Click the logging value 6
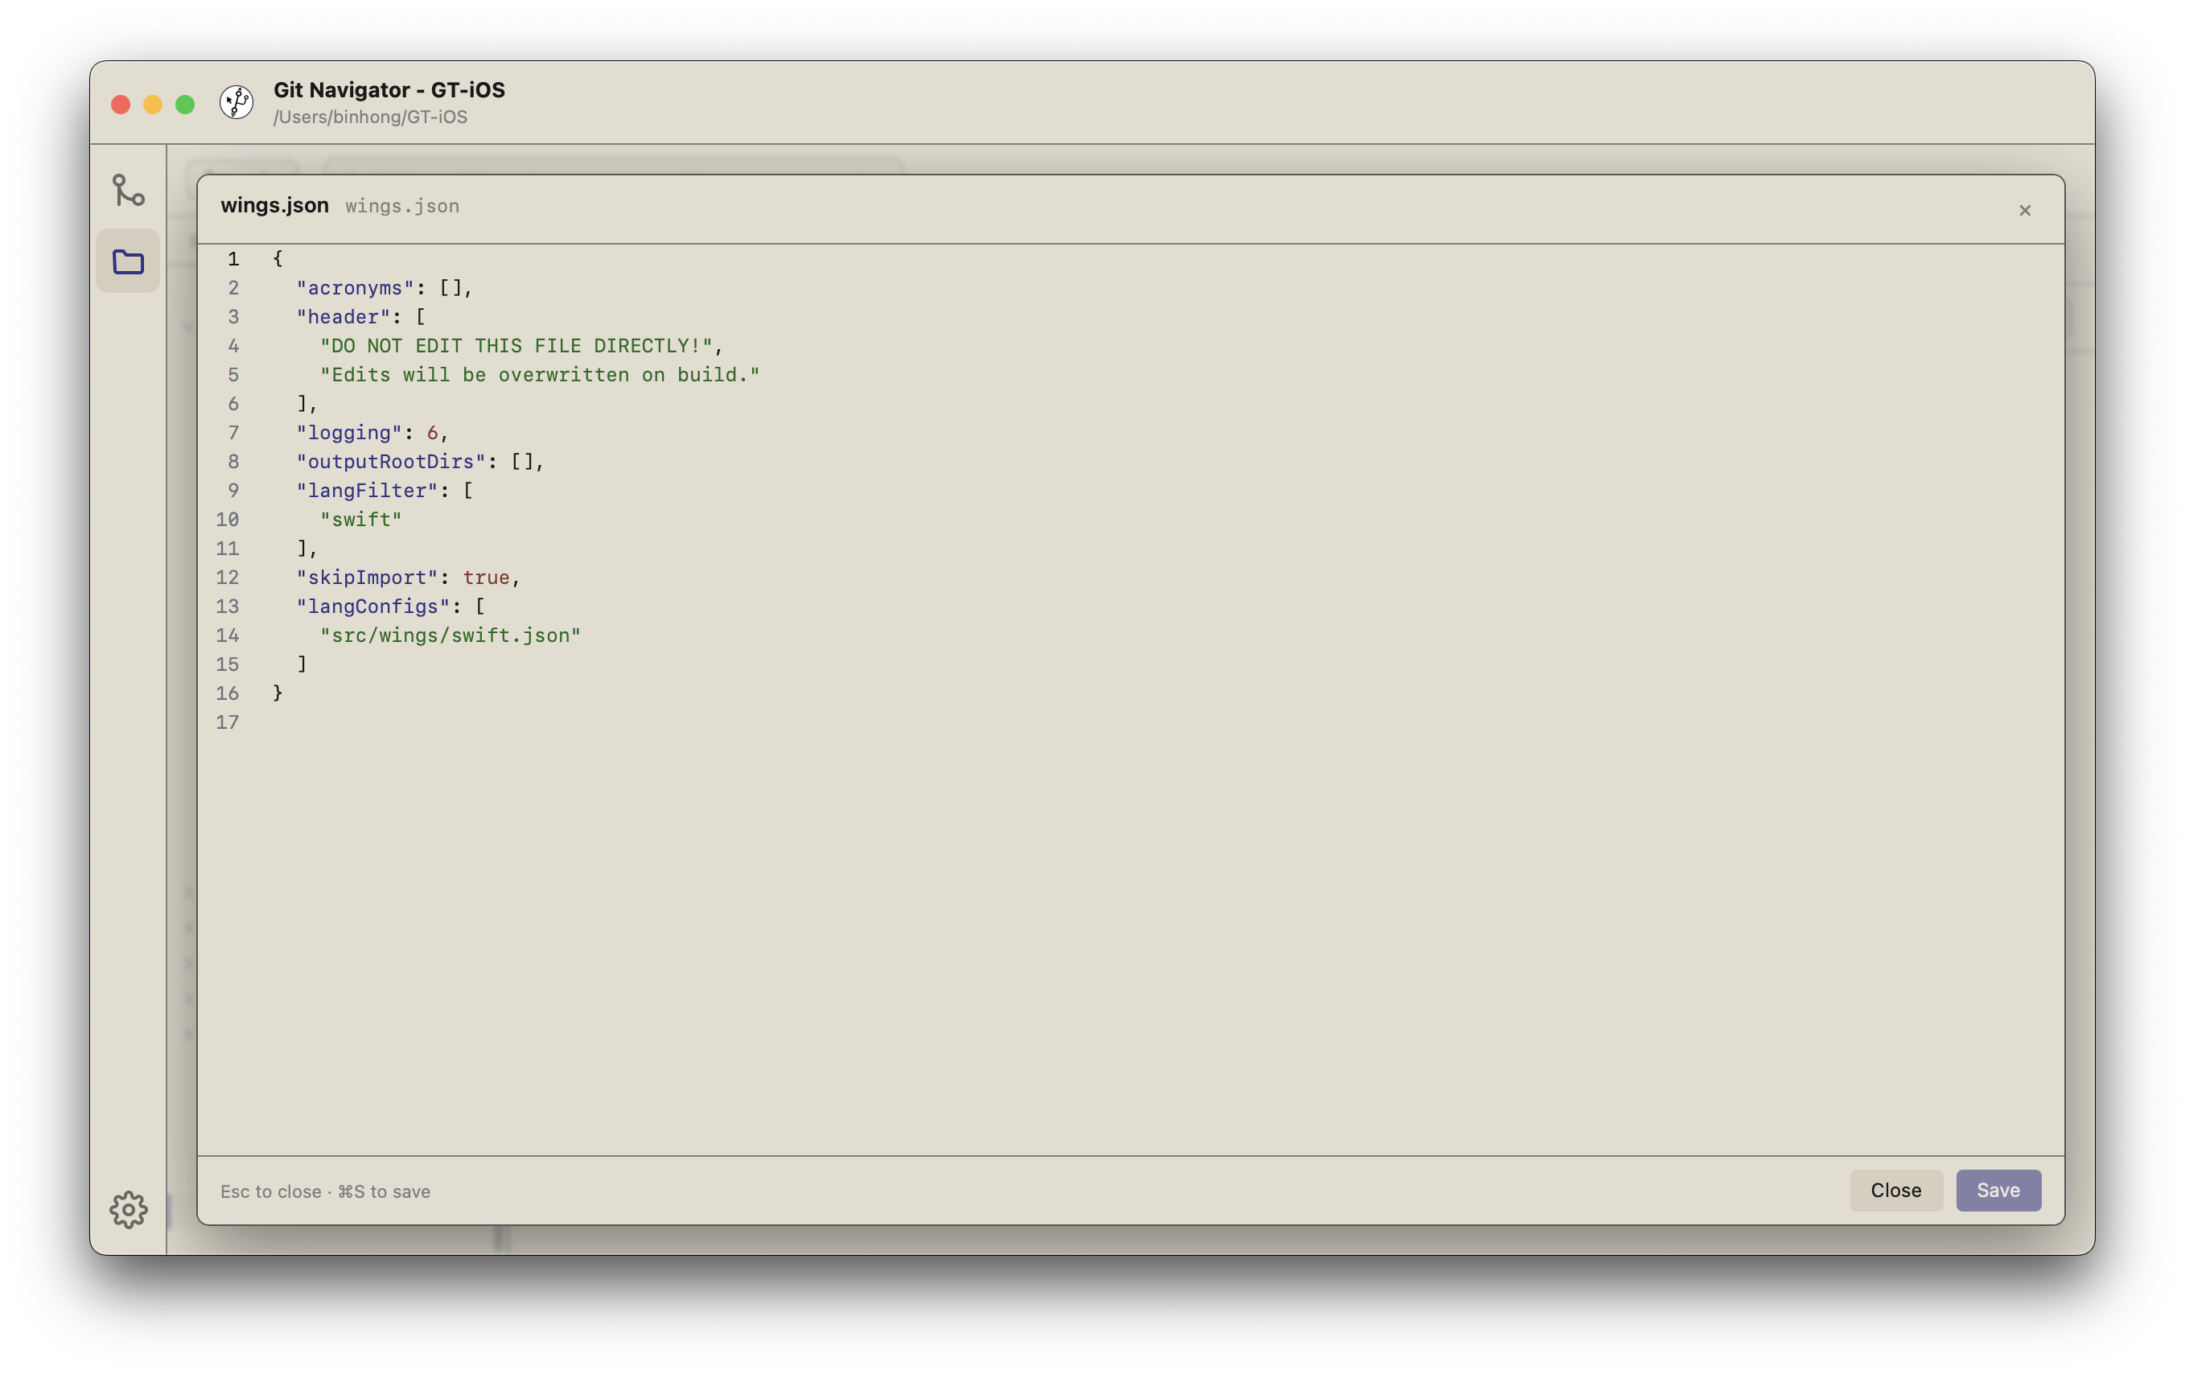This screenshot has width=2185, height=1374. tap(433, 433)
